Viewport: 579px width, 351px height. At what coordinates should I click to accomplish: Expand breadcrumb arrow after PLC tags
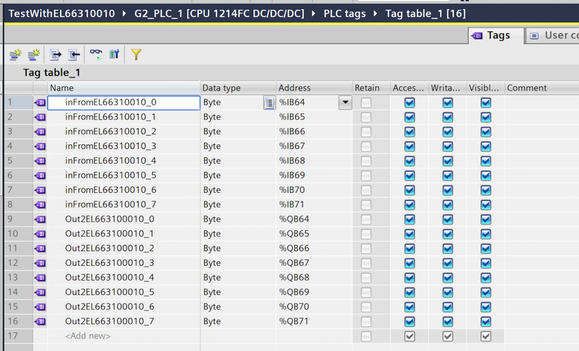[x=375, y=14]
